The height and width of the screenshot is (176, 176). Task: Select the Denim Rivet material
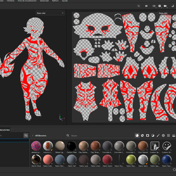click(x=36, y=159)
